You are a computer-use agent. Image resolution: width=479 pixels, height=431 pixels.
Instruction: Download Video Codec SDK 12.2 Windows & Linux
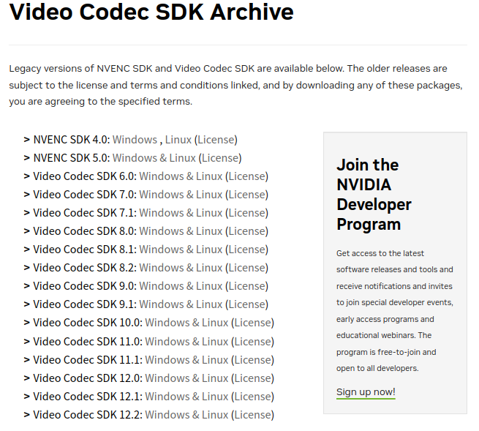186,416
